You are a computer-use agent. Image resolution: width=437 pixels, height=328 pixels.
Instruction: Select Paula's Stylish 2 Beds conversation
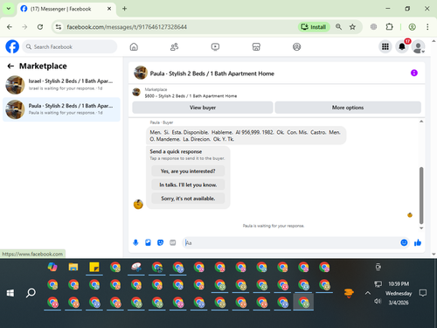point(61,109)
